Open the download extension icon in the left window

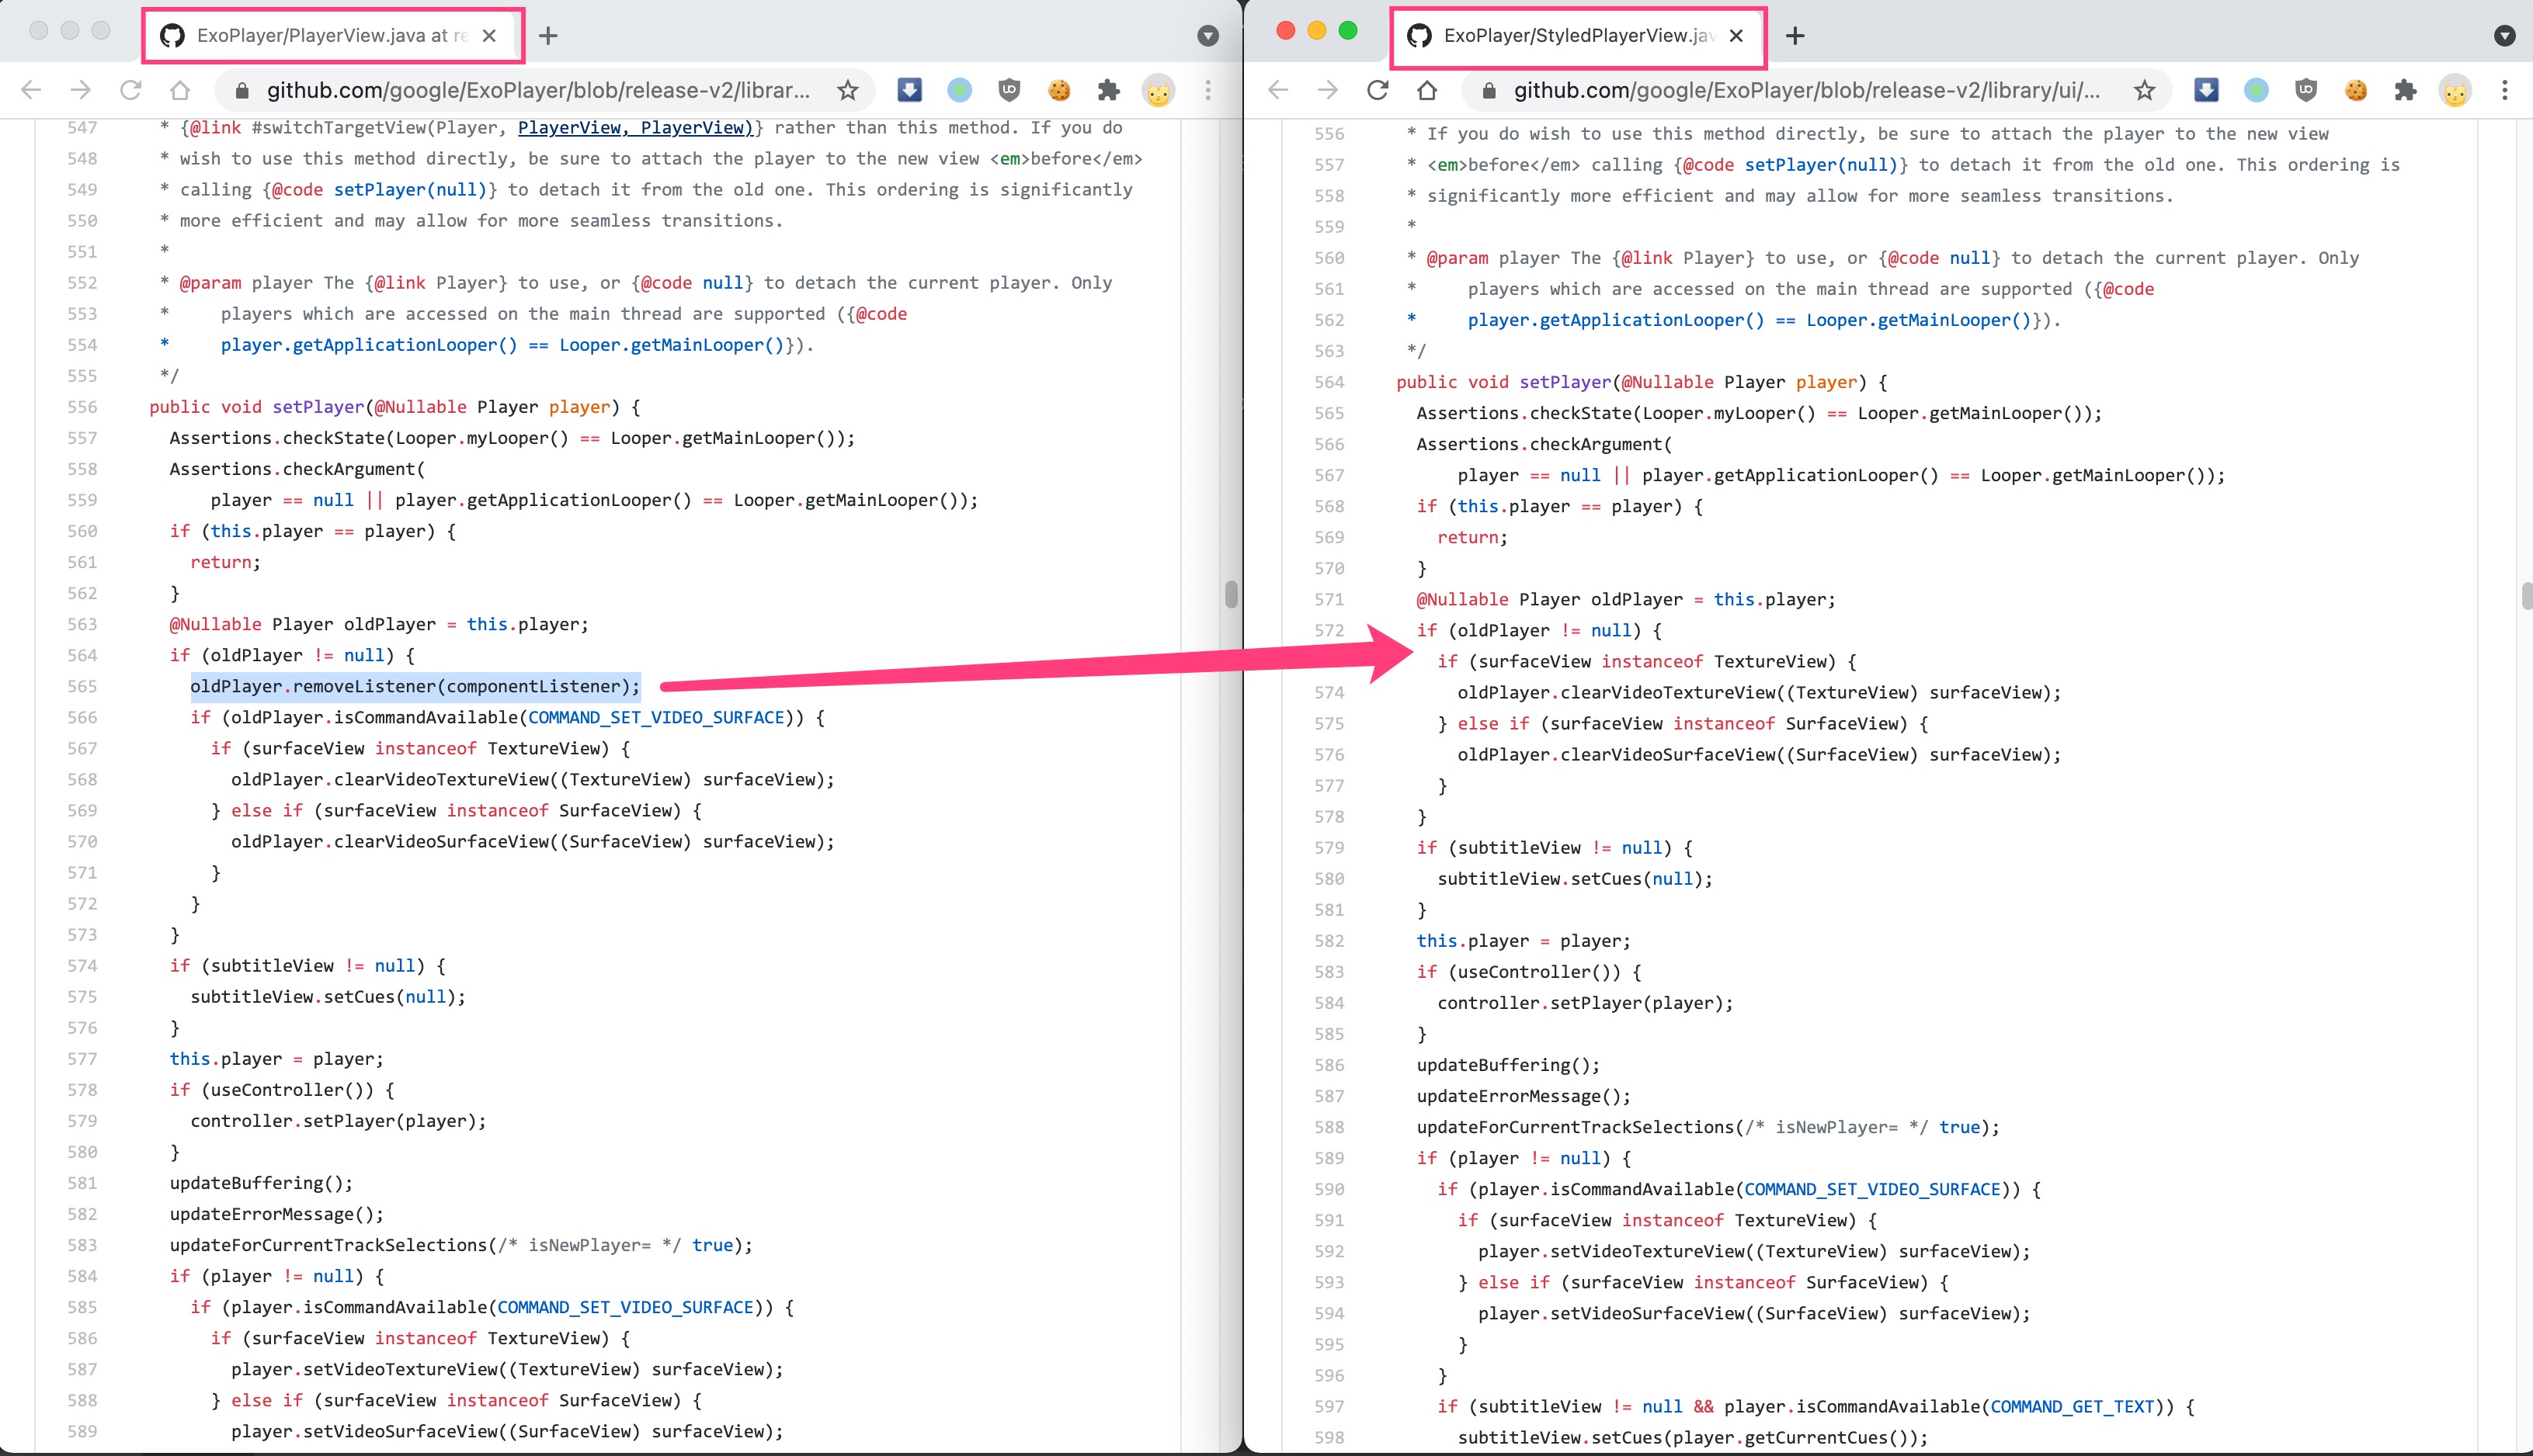(909, 90)
